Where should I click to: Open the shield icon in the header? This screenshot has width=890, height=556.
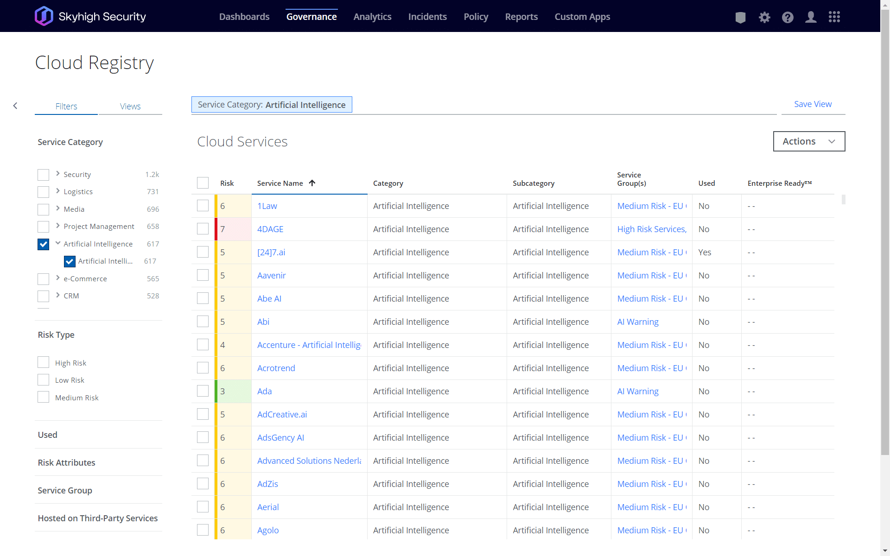[740, 17]
